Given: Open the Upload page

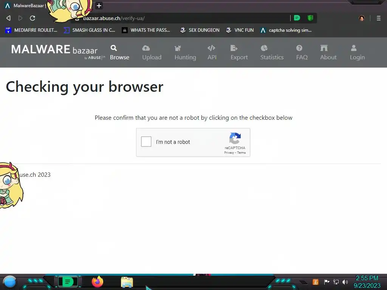Looking at the screenshot, I should [152, 52].
